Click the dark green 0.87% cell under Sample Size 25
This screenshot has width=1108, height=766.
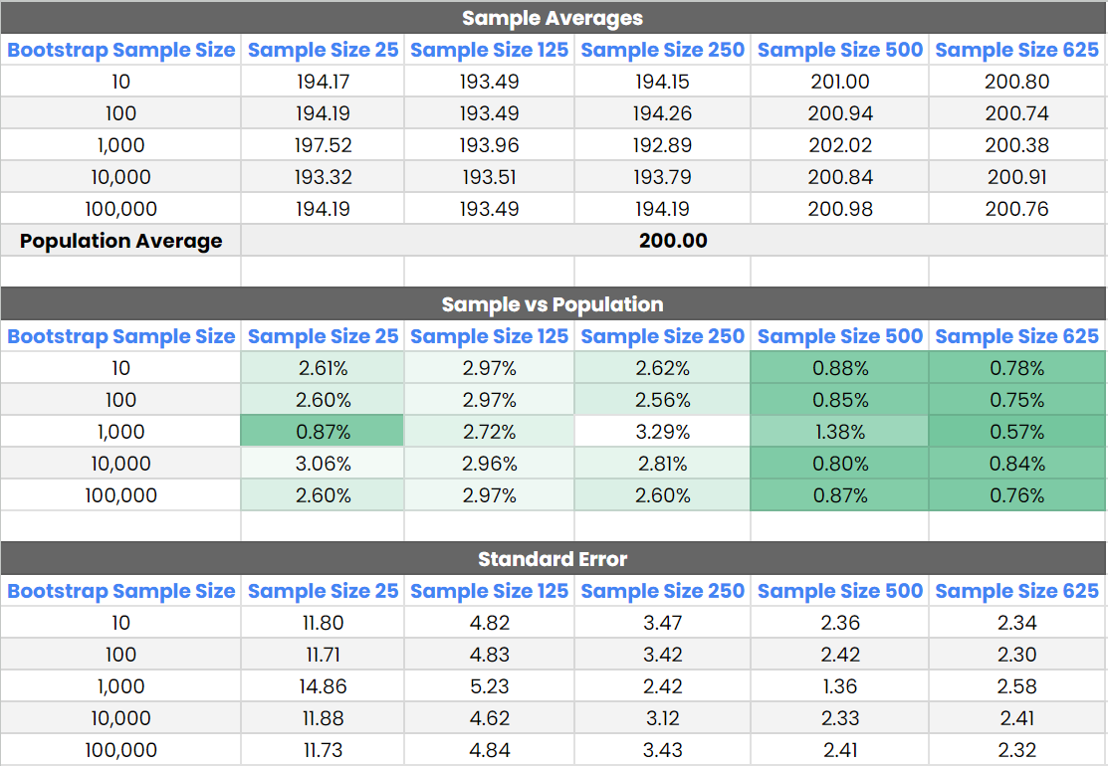click(324, 432)
